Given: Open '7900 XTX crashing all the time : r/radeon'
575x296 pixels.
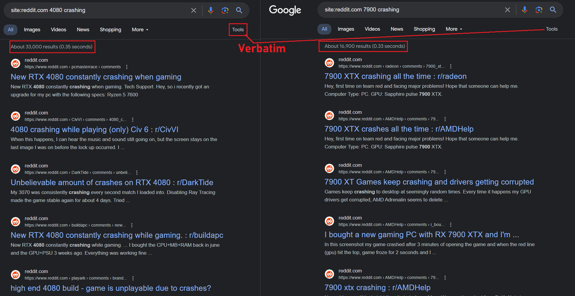Looking at the screenshot, I should (x=396, y=77).
